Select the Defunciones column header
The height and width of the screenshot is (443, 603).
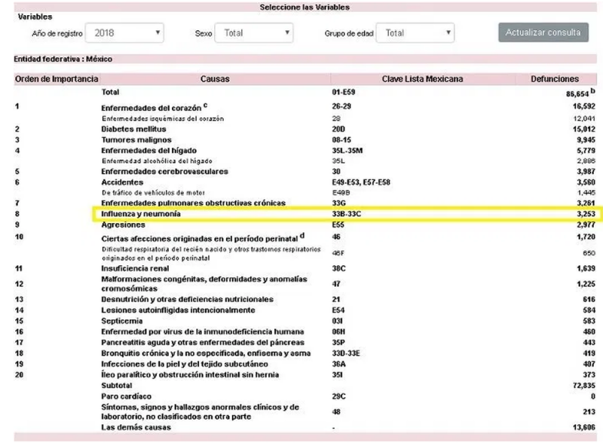559,78
